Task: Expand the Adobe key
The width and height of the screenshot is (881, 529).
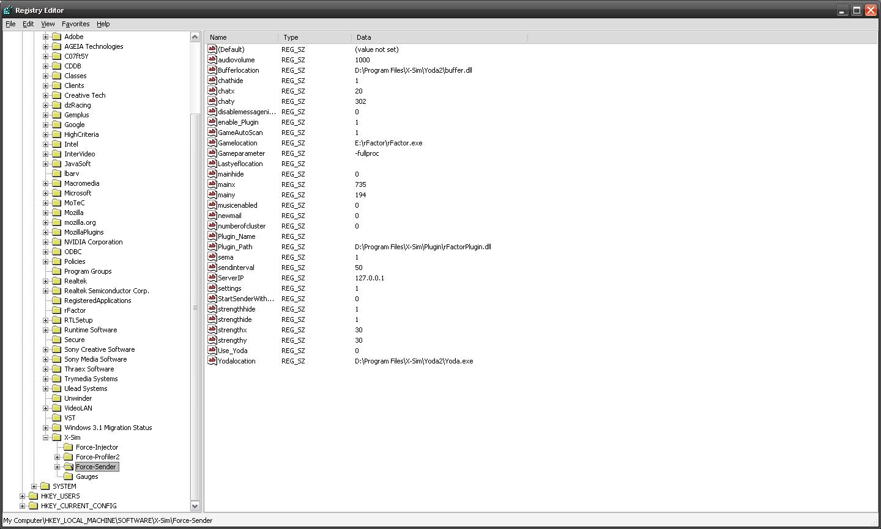Action: 45,37
